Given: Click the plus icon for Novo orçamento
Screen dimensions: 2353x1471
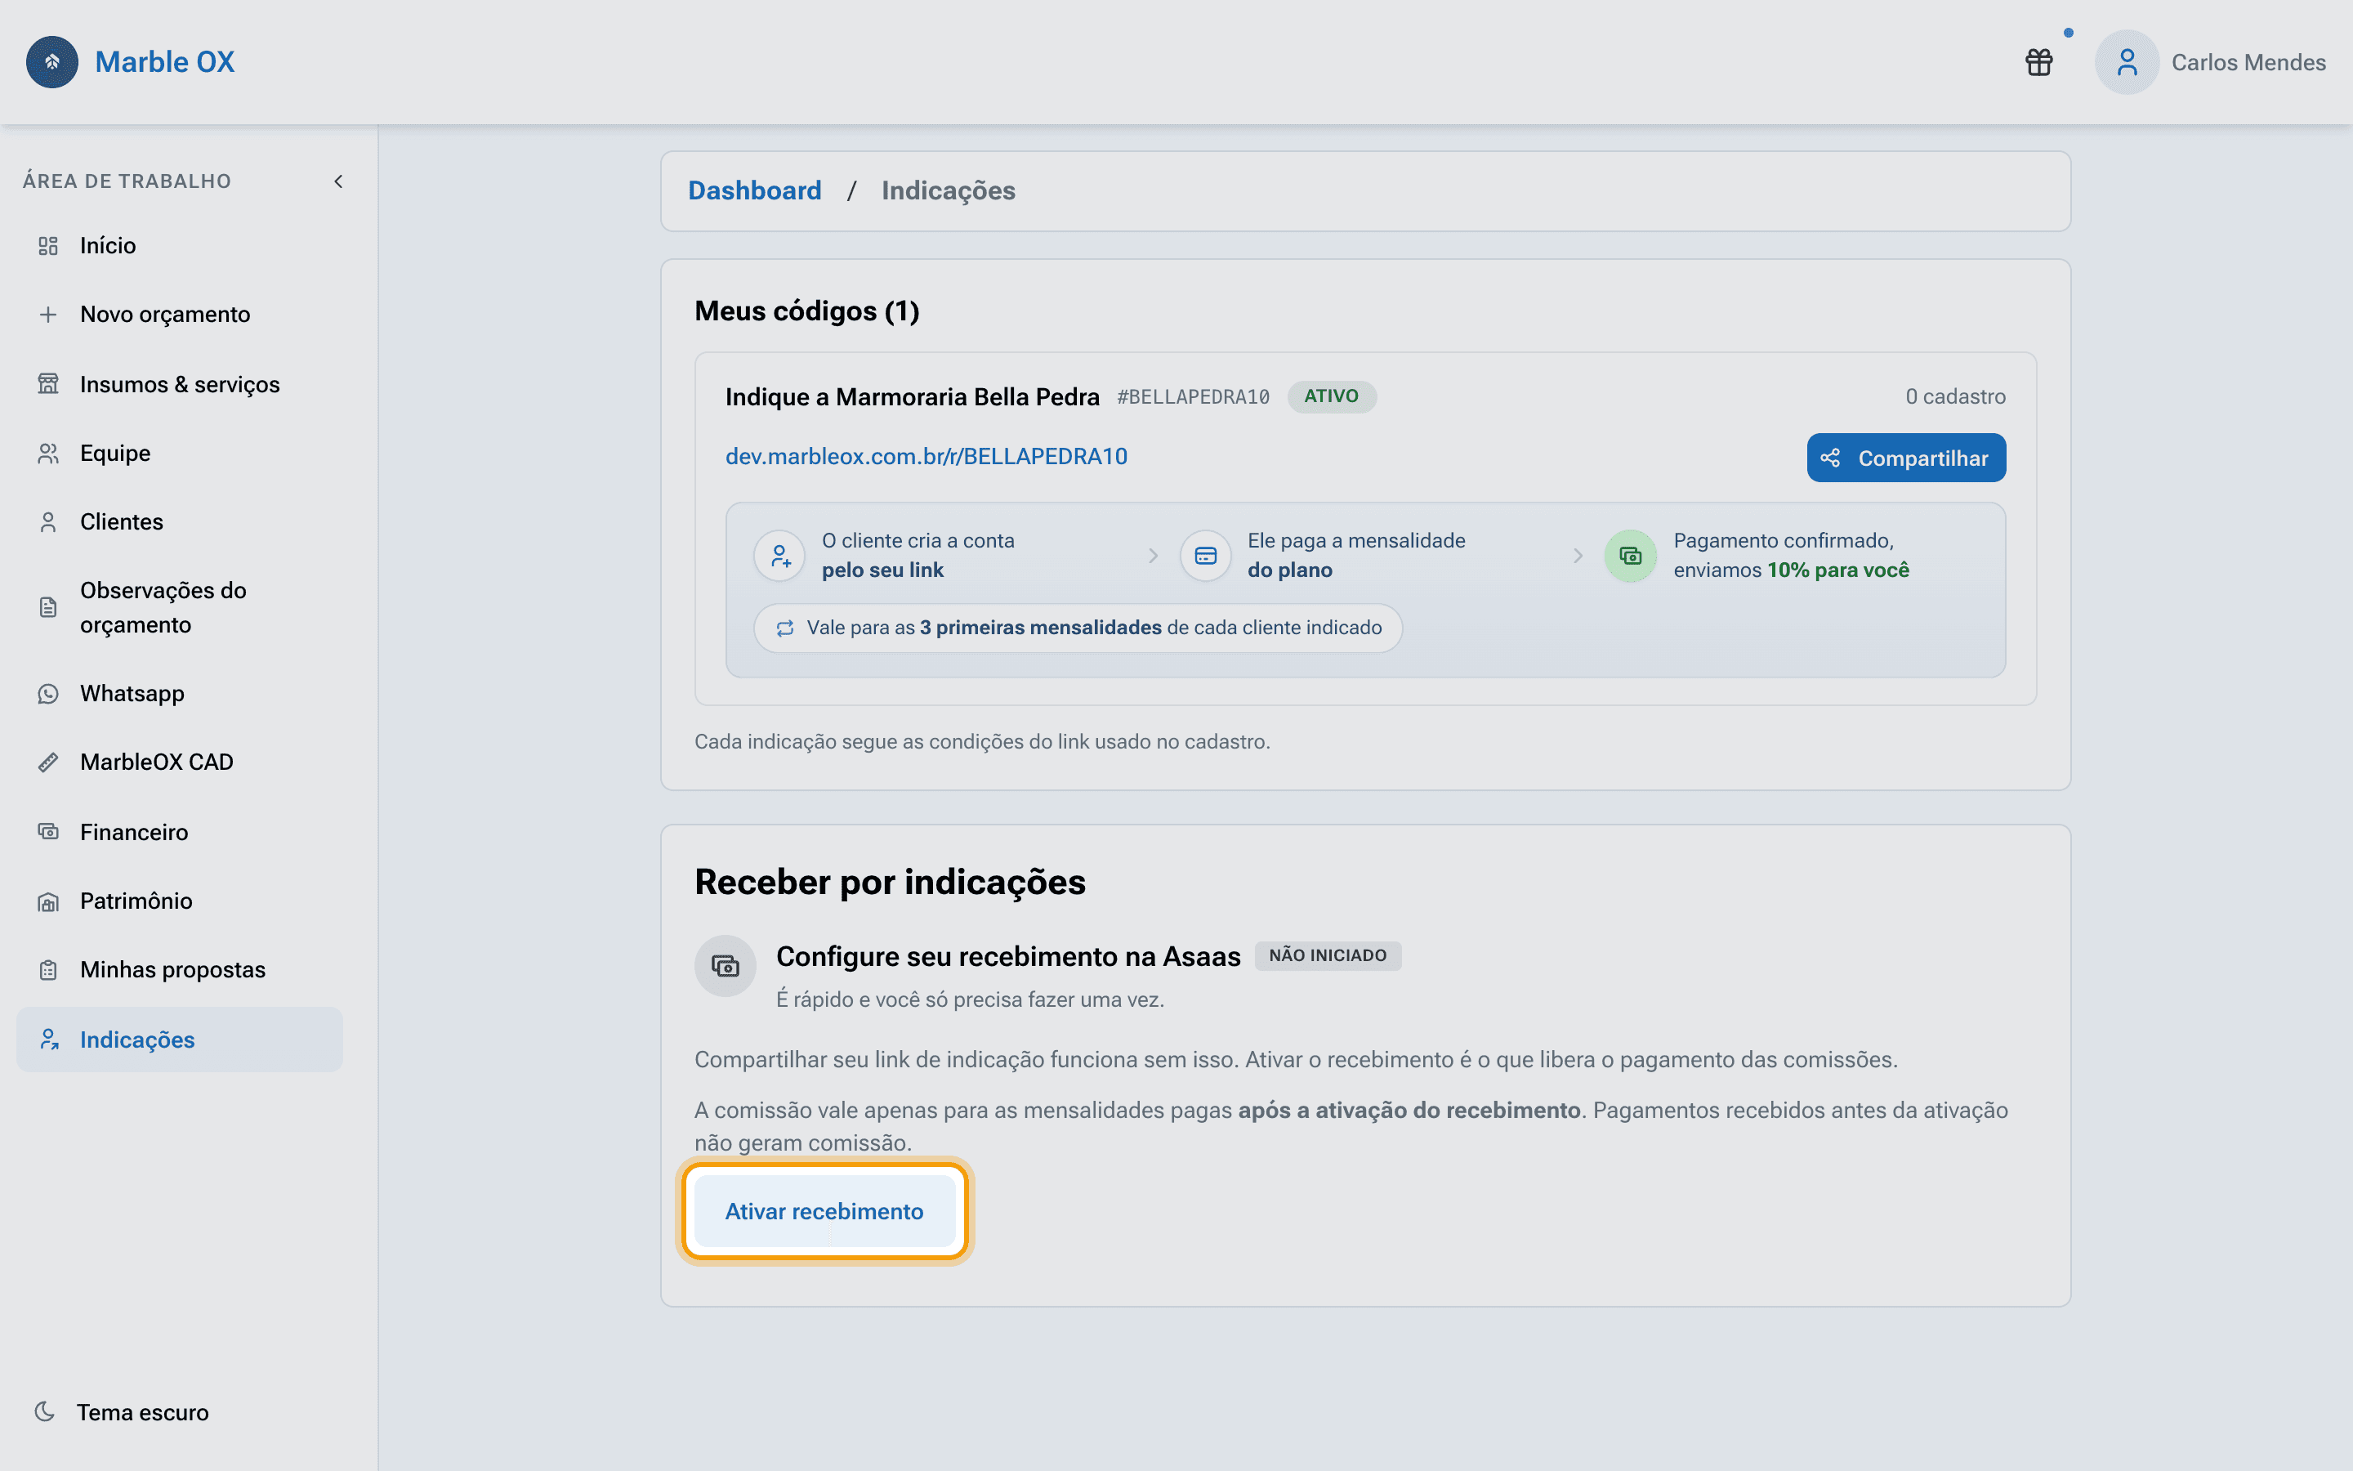Looking at the screenshot, I should coord(47,315).
